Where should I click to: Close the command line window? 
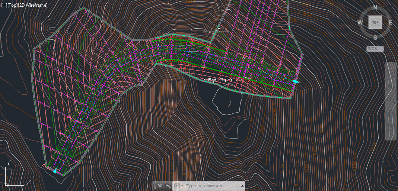coord(160,186)
